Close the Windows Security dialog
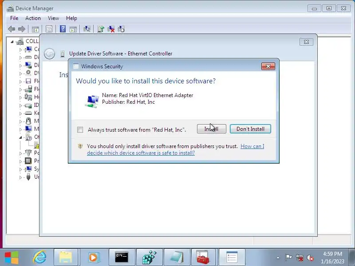 pos(268,66)
